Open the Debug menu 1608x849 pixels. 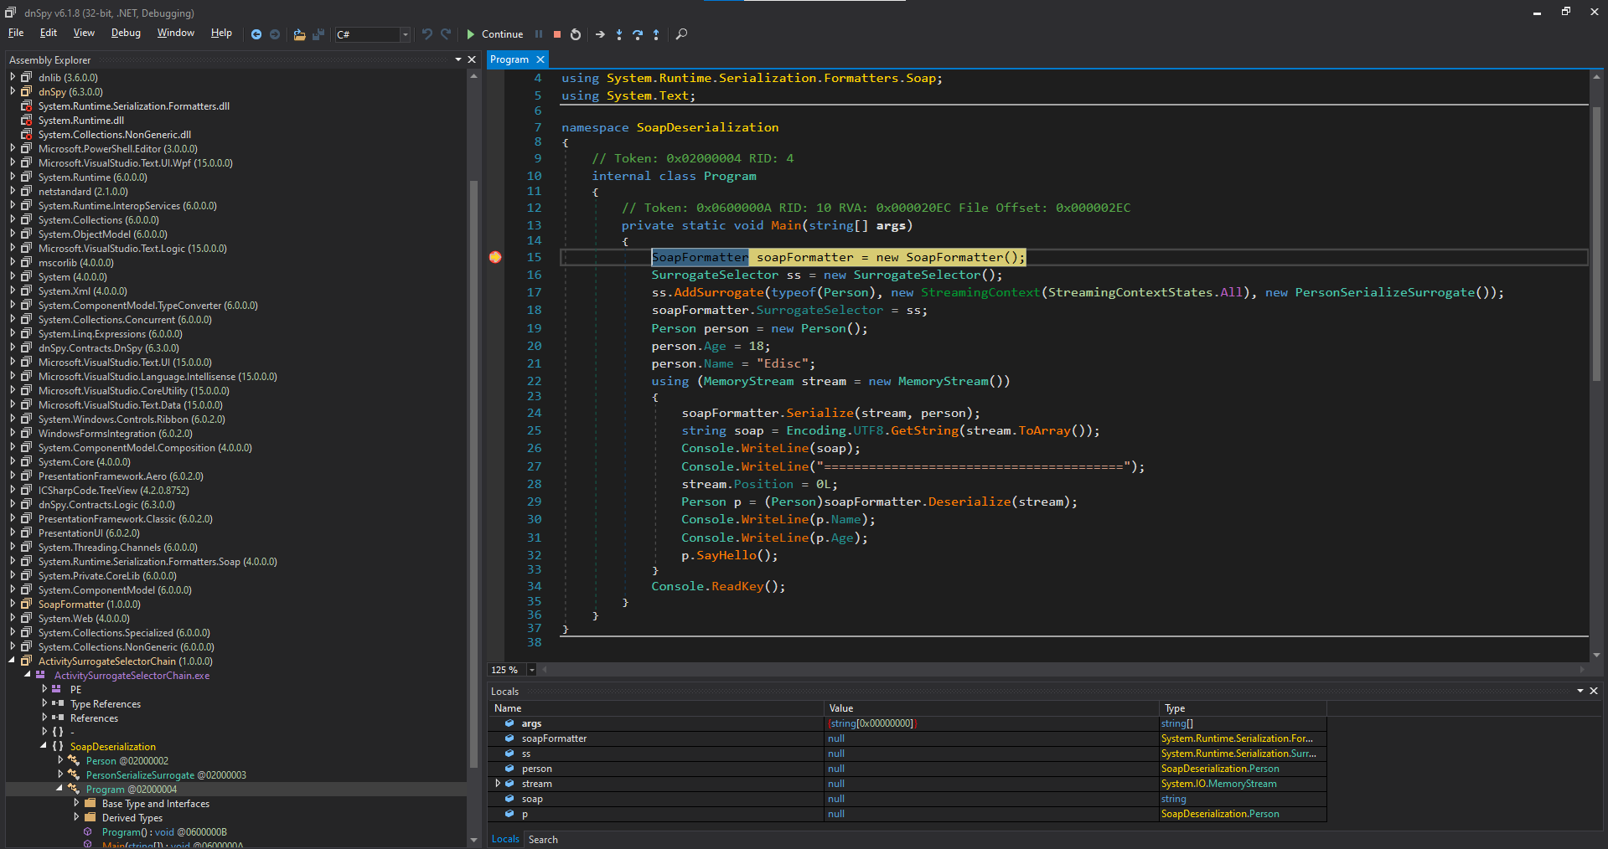(126, 33)
